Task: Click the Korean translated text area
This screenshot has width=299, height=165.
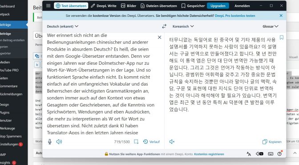Action: (x=222, y=75)
